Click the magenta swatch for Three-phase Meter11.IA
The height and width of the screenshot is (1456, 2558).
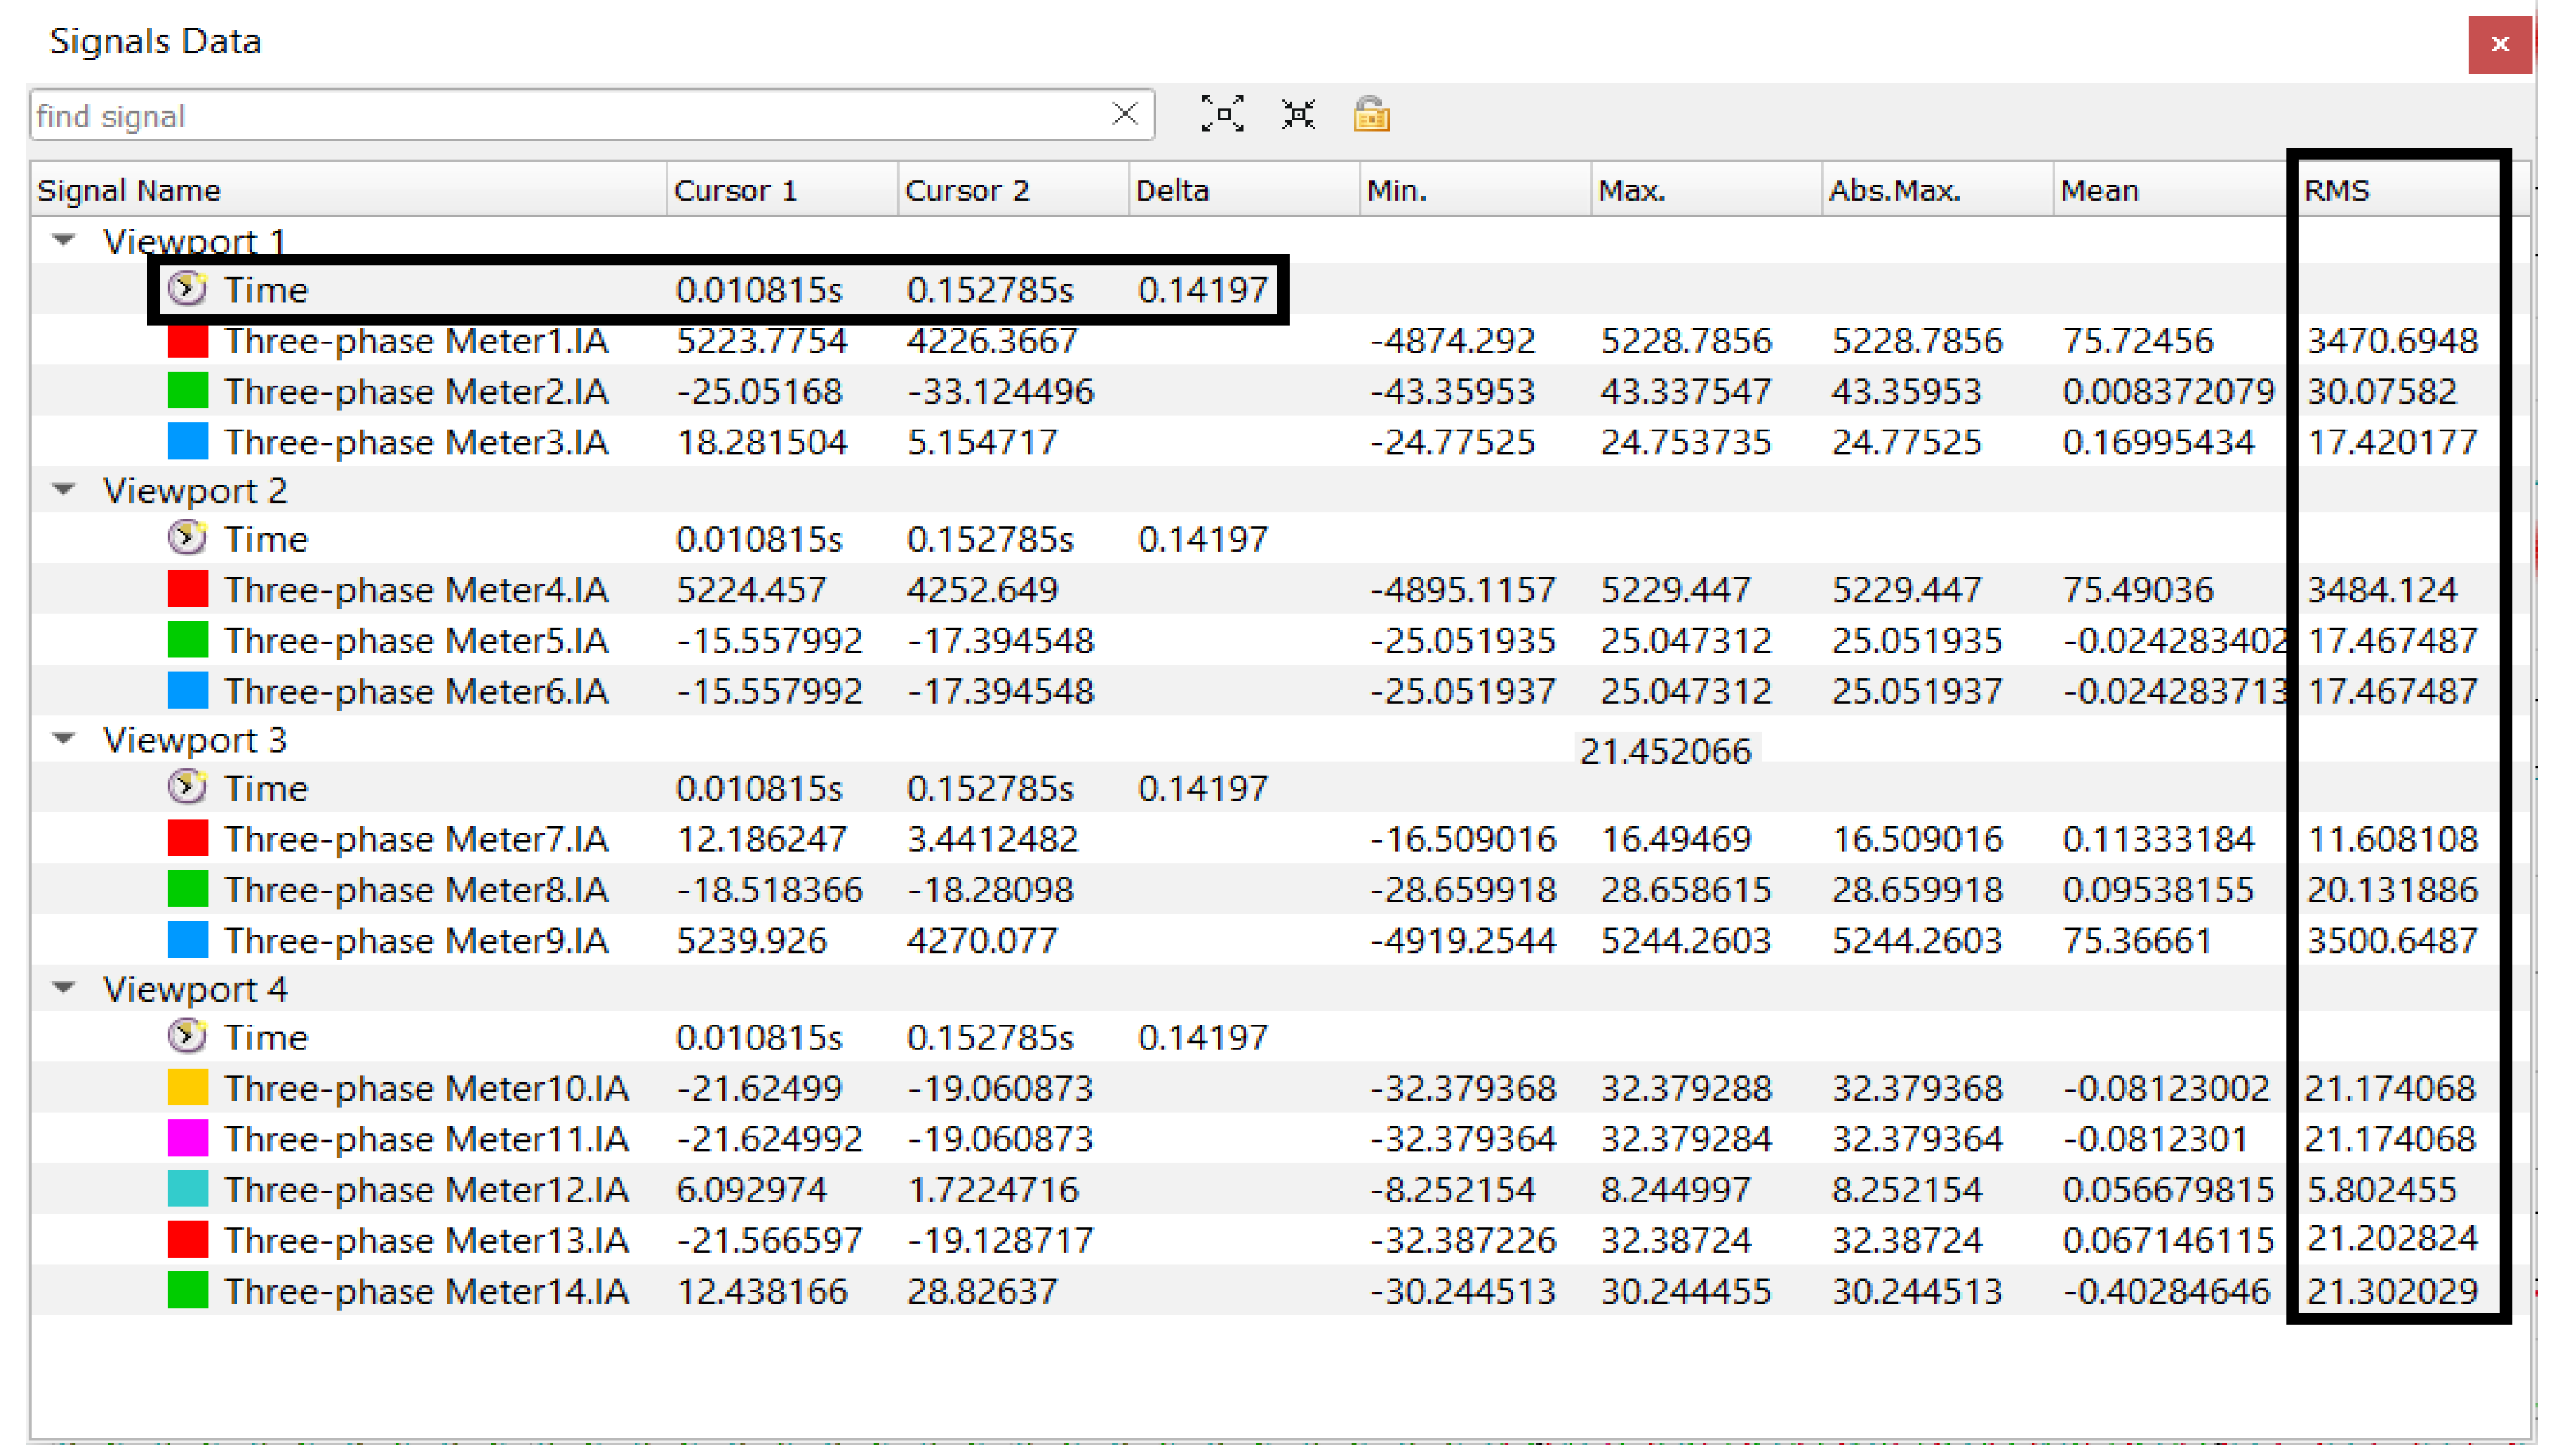click(x=187, y=1138)
